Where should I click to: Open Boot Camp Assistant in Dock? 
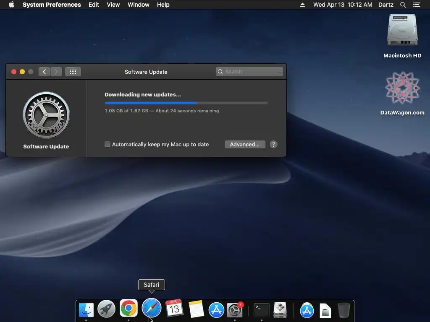pos(280,310)
